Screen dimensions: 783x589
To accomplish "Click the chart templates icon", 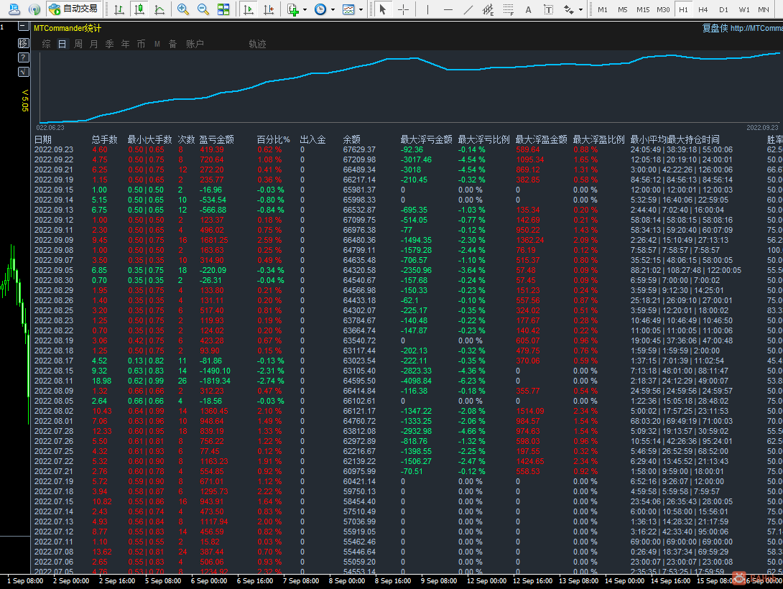I will 348,9.
